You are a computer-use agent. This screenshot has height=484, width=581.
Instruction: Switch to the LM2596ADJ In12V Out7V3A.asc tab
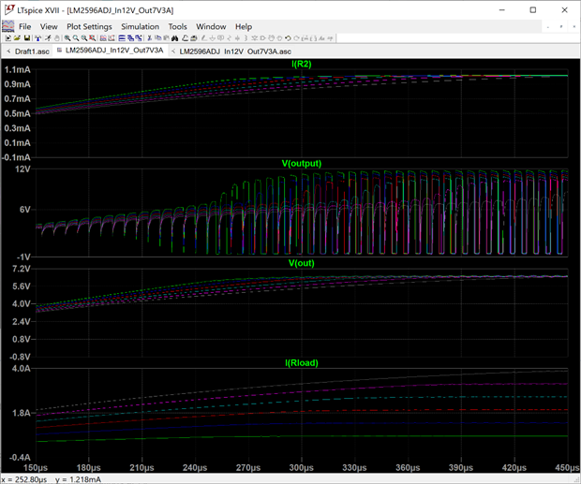(235, 51)
